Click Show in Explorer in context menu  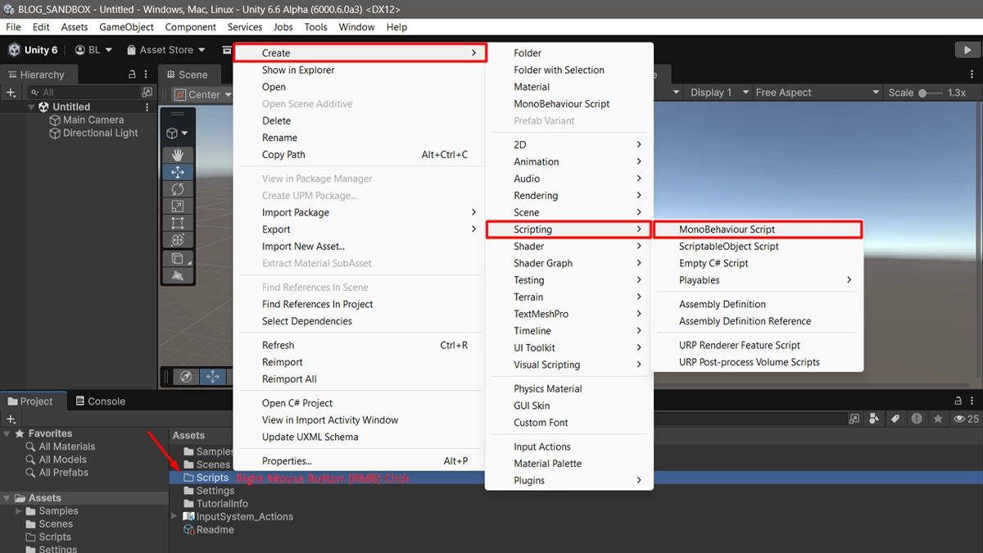(x=360, y=70)
